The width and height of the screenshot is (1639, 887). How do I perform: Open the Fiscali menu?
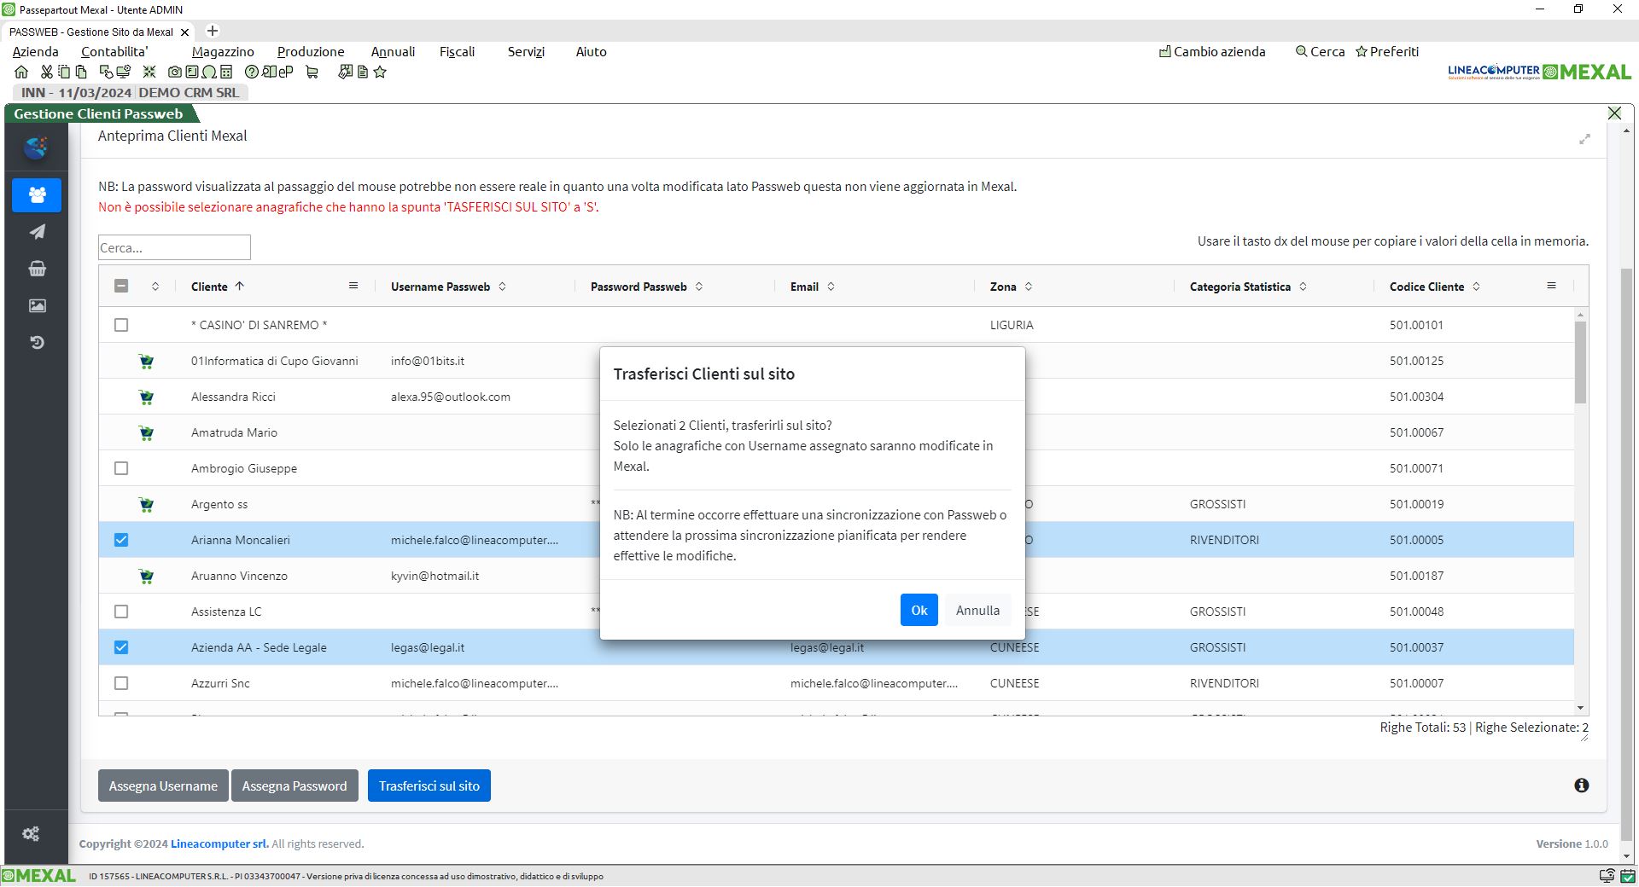457,52
